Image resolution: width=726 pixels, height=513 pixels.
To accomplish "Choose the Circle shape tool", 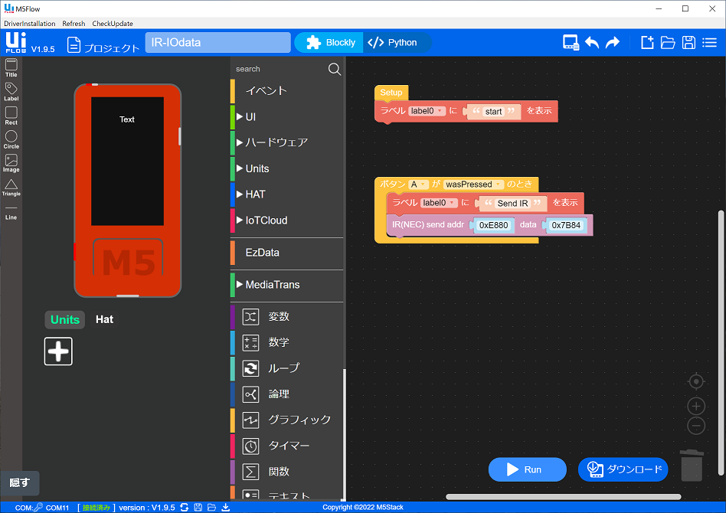I will click(x=11, y=139).
